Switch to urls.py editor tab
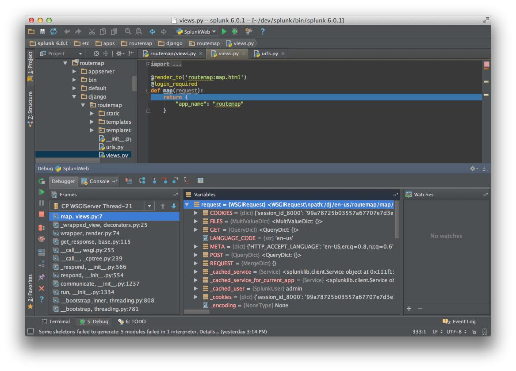 (x=269, y=54)
